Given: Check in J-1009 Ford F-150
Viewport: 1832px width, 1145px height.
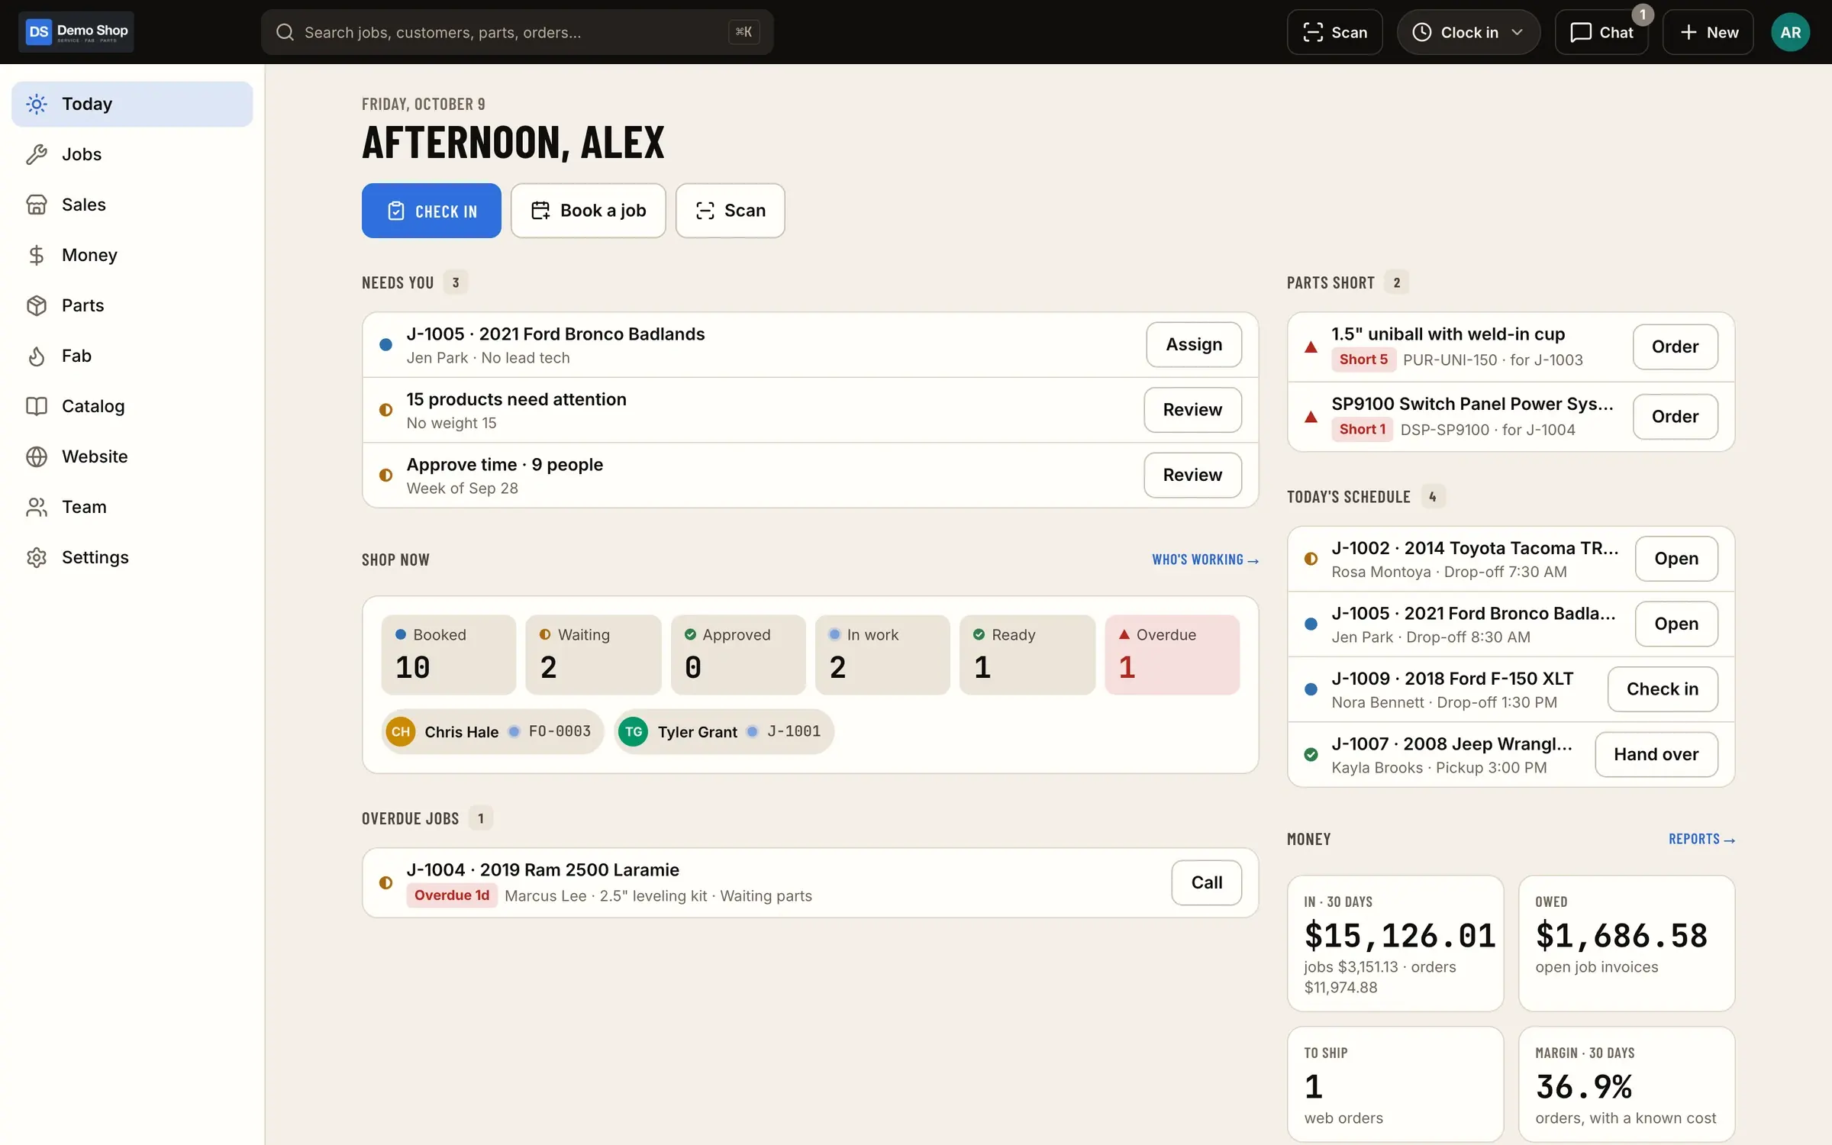Looking at the screenshot, I should coord(1663,689).
